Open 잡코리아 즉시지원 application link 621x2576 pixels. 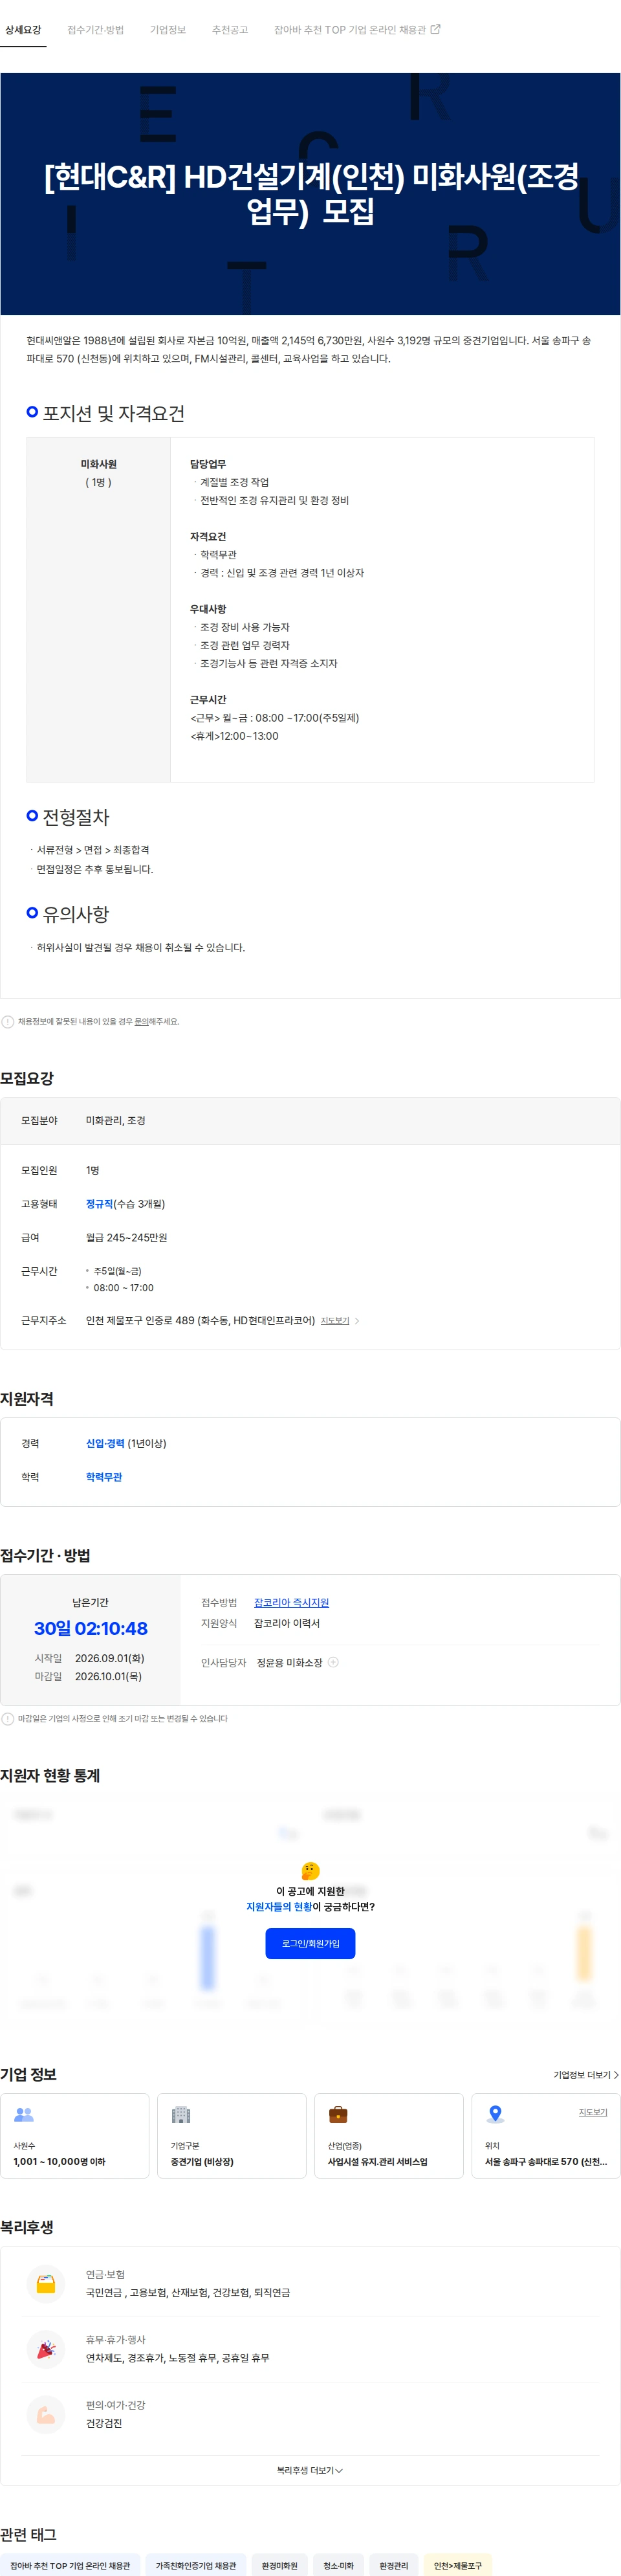(291, 1602)
